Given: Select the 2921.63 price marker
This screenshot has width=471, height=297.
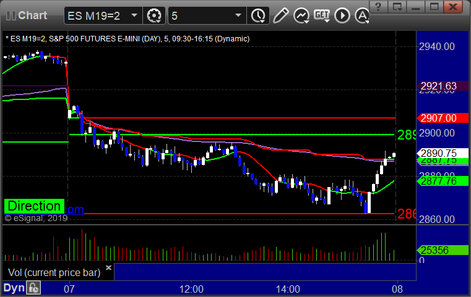Looking at the screenshot, I should click(443, 86).
